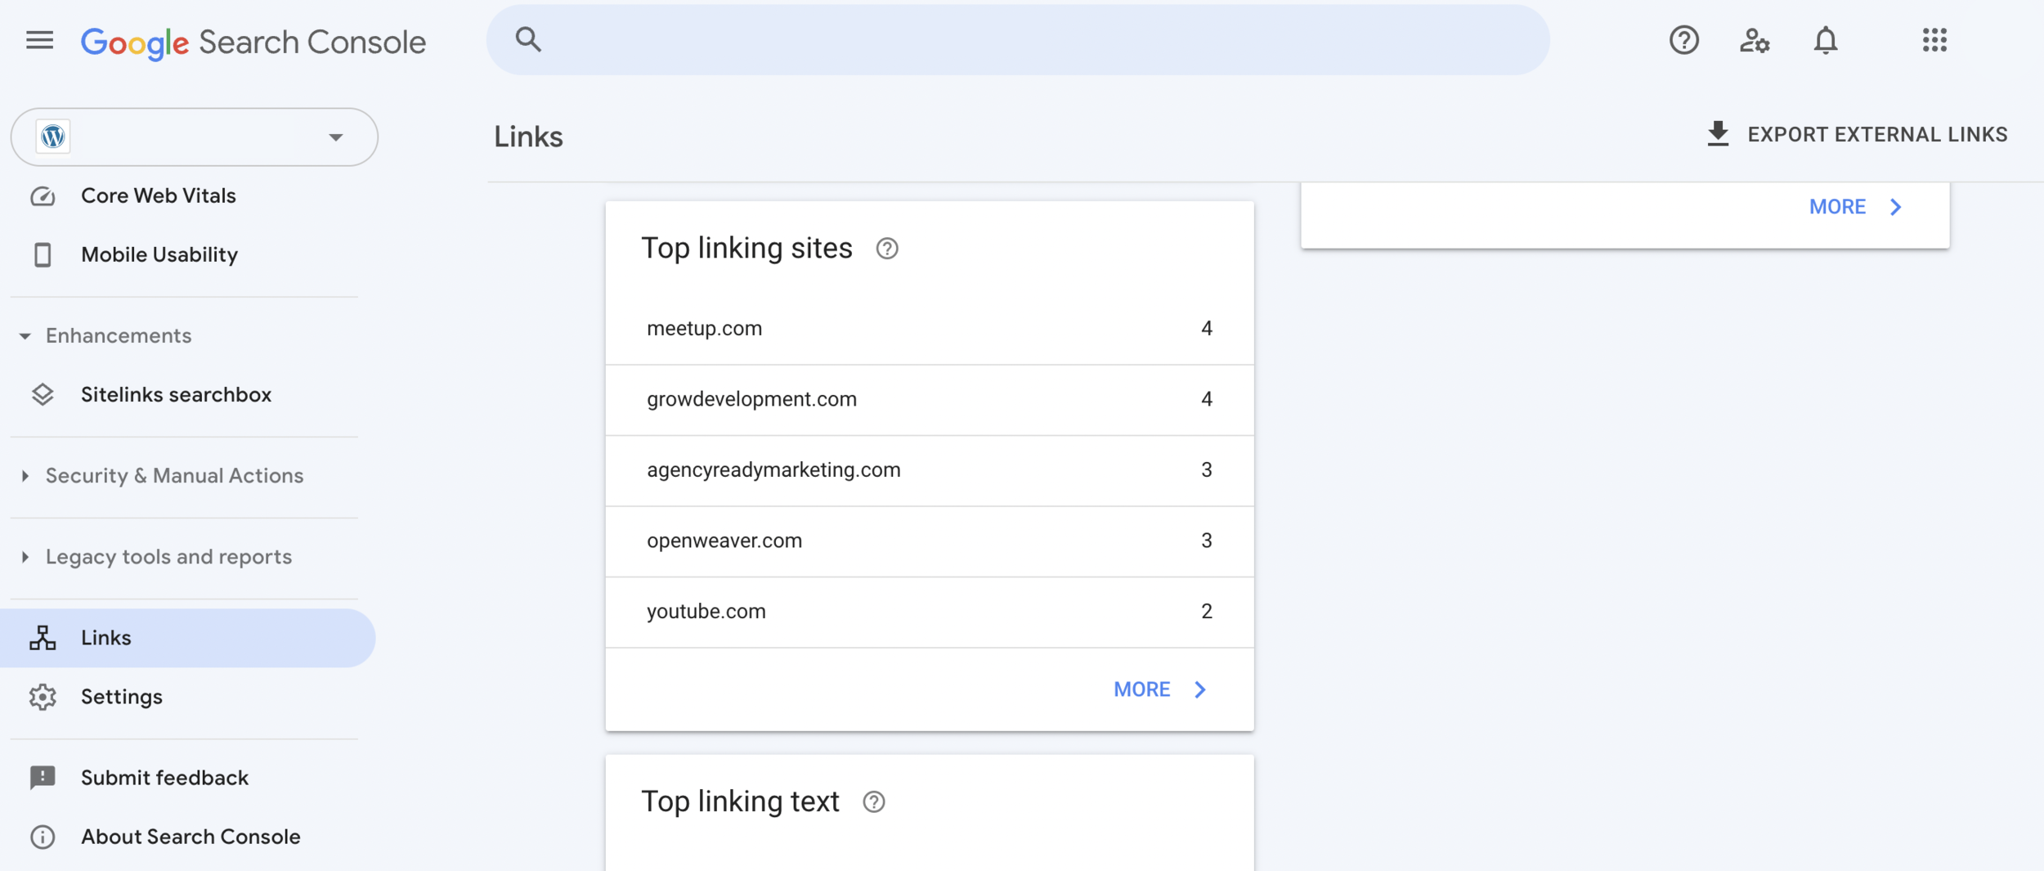Open the Help question mark icon
The image size is (2044, 871).
1683,40
